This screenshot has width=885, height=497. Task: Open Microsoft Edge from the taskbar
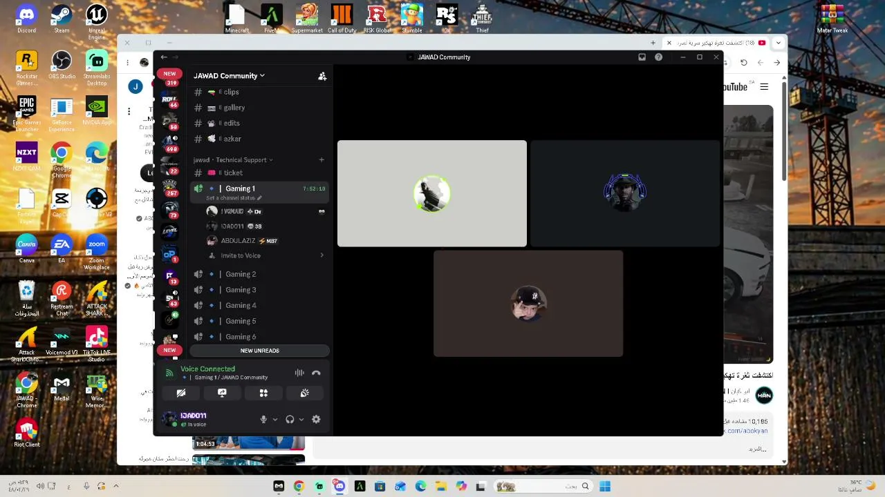click(420, 486)
